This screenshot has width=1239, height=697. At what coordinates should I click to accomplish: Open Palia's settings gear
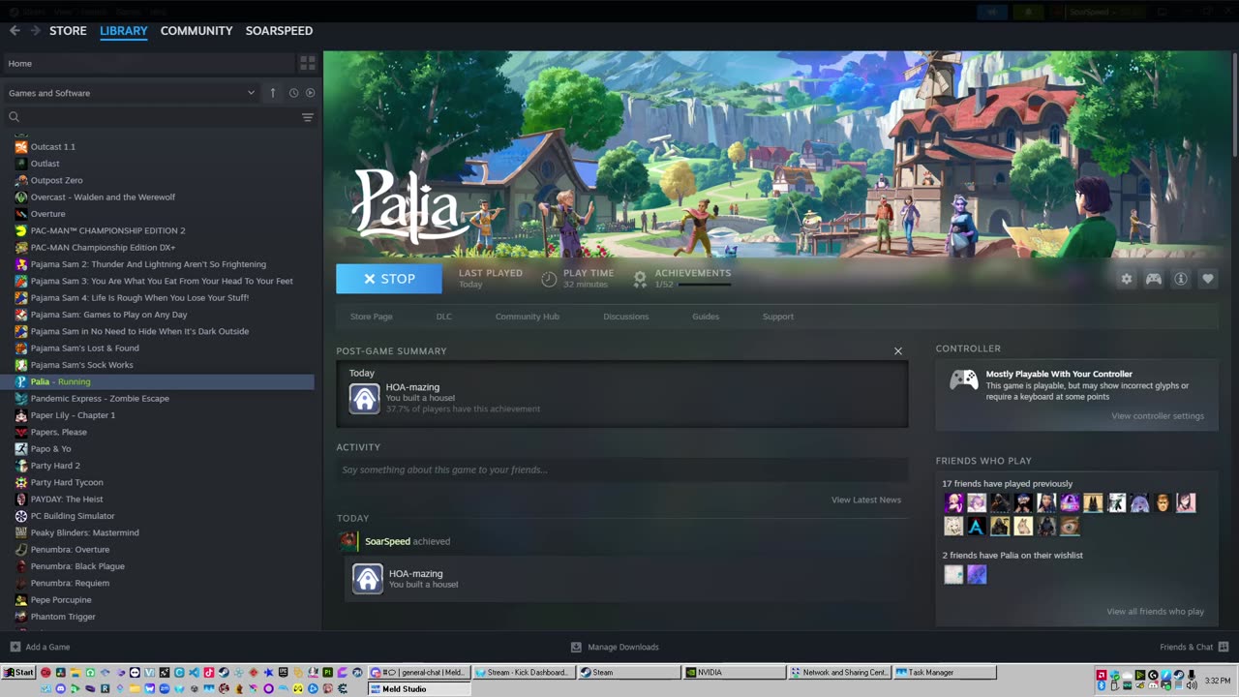tap(1127, 279)
